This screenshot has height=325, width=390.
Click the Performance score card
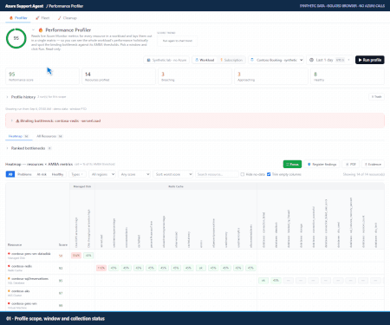click(x=42, y=76)
